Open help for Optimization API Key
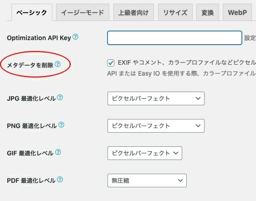 tap(76, 37)
